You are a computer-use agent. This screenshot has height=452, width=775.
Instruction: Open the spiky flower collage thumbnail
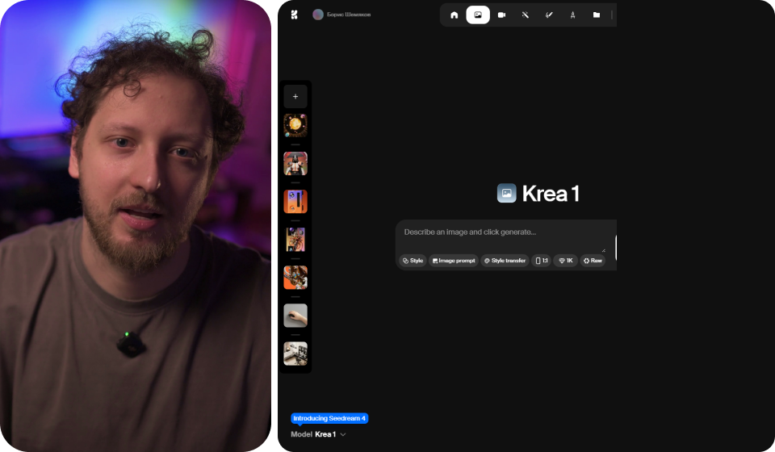[295, 240]
